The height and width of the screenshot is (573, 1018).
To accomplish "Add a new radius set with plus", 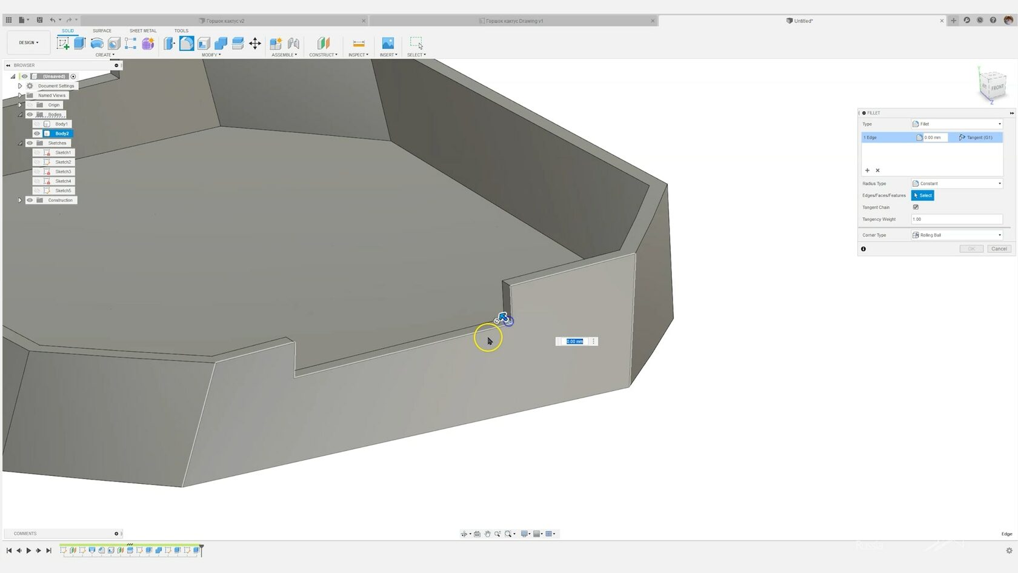I will click(x=867, y=170).
